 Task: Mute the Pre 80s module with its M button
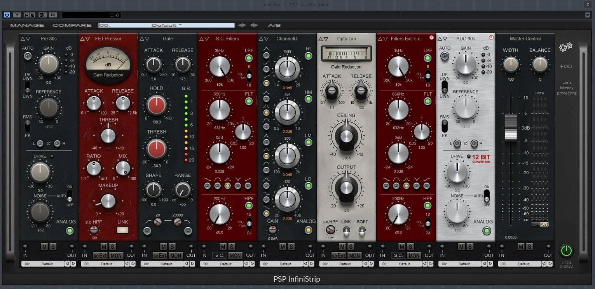point(44,247)
